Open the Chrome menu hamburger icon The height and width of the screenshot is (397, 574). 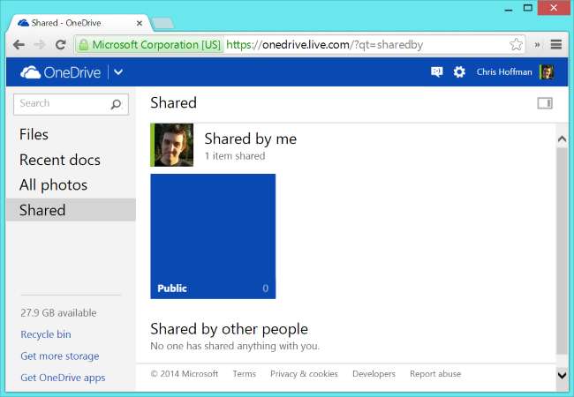(556, 43)
